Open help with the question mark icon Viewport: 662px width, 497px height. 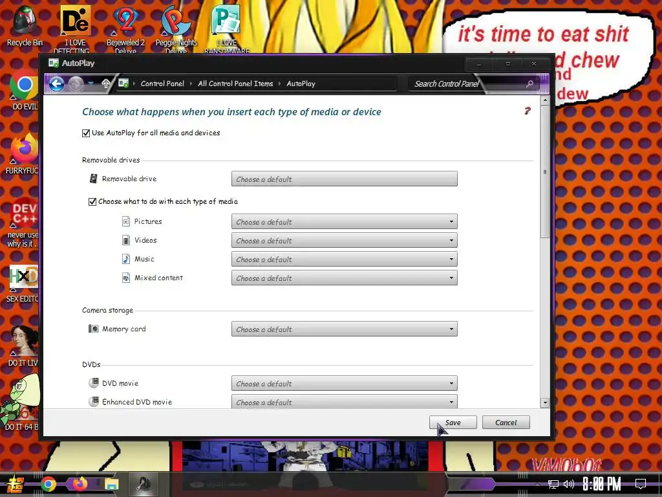click(x=528, y=111)
